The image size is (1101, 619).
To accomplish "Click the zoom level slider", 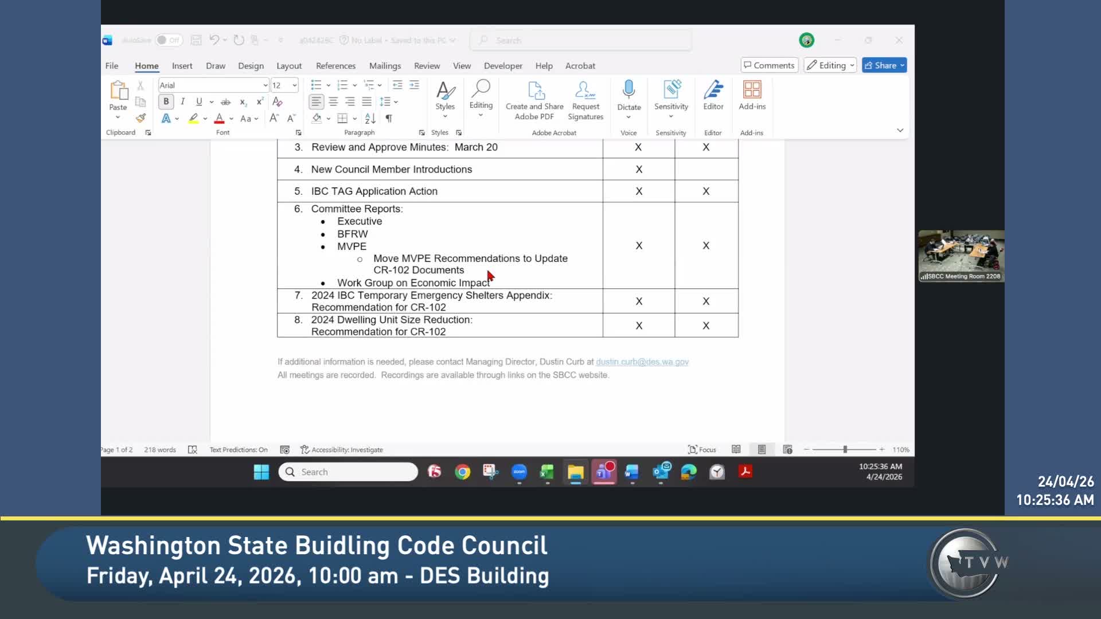I will pos(845,450).
